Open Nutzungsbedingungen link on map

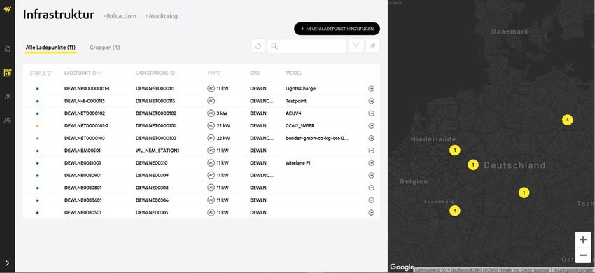[573, 270]
